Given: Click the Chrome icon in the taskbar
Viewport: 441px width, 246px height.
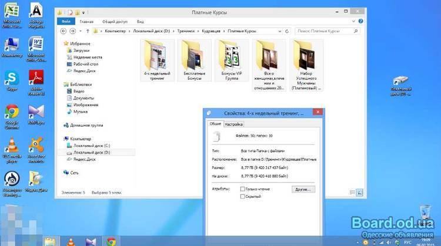Looking at the screenshot, I should pyautogui.click(x=111, y=240).
